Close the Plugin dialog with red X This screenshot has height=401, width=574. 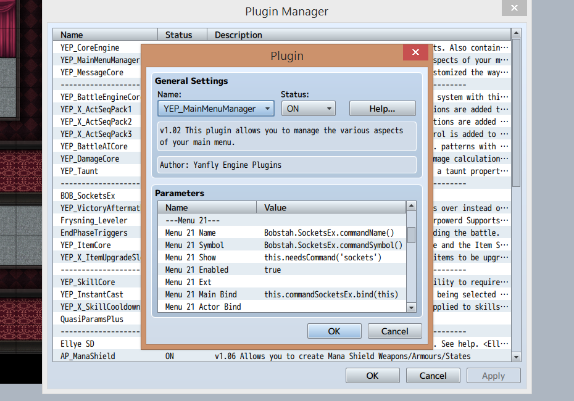(415, 52)
